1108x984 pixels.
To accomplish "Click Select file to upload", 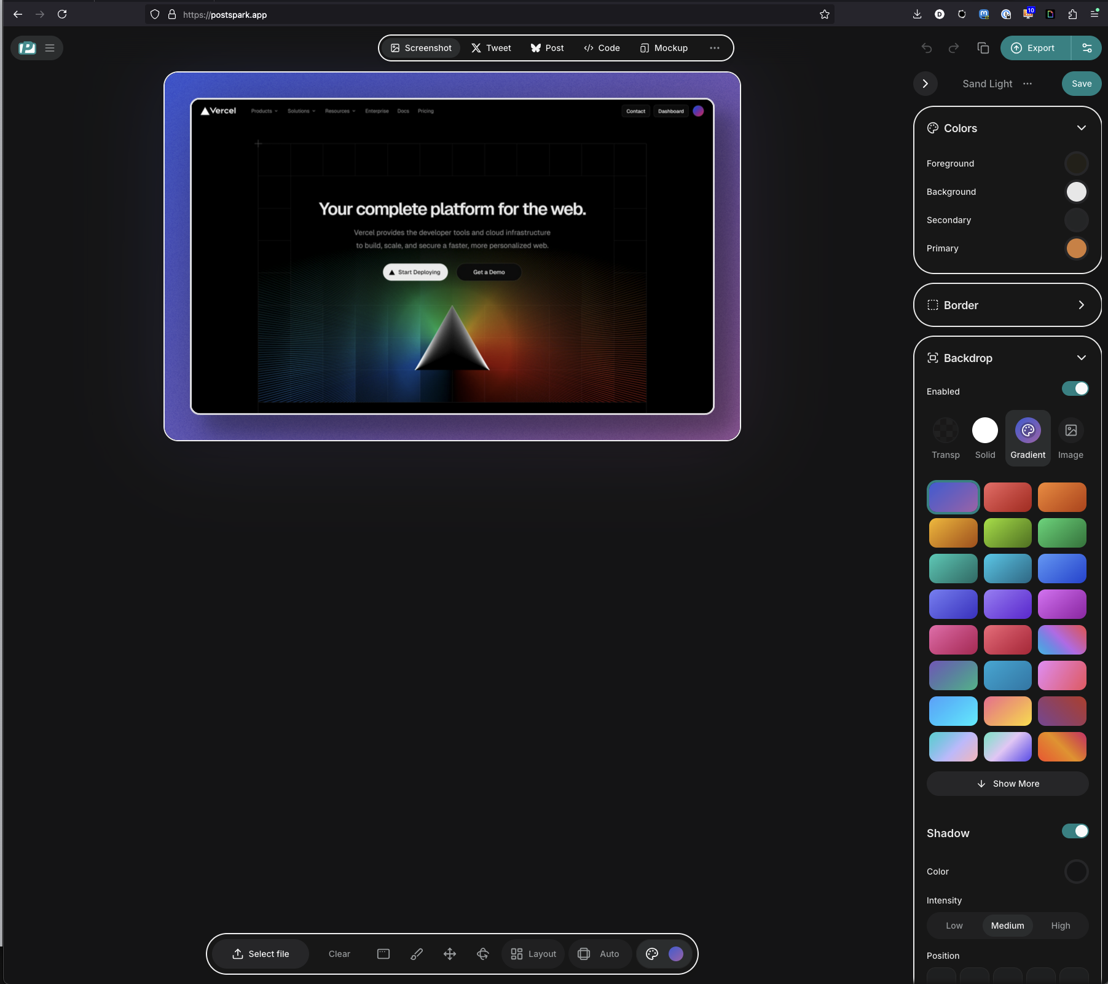I will click(x=261, y=954).
